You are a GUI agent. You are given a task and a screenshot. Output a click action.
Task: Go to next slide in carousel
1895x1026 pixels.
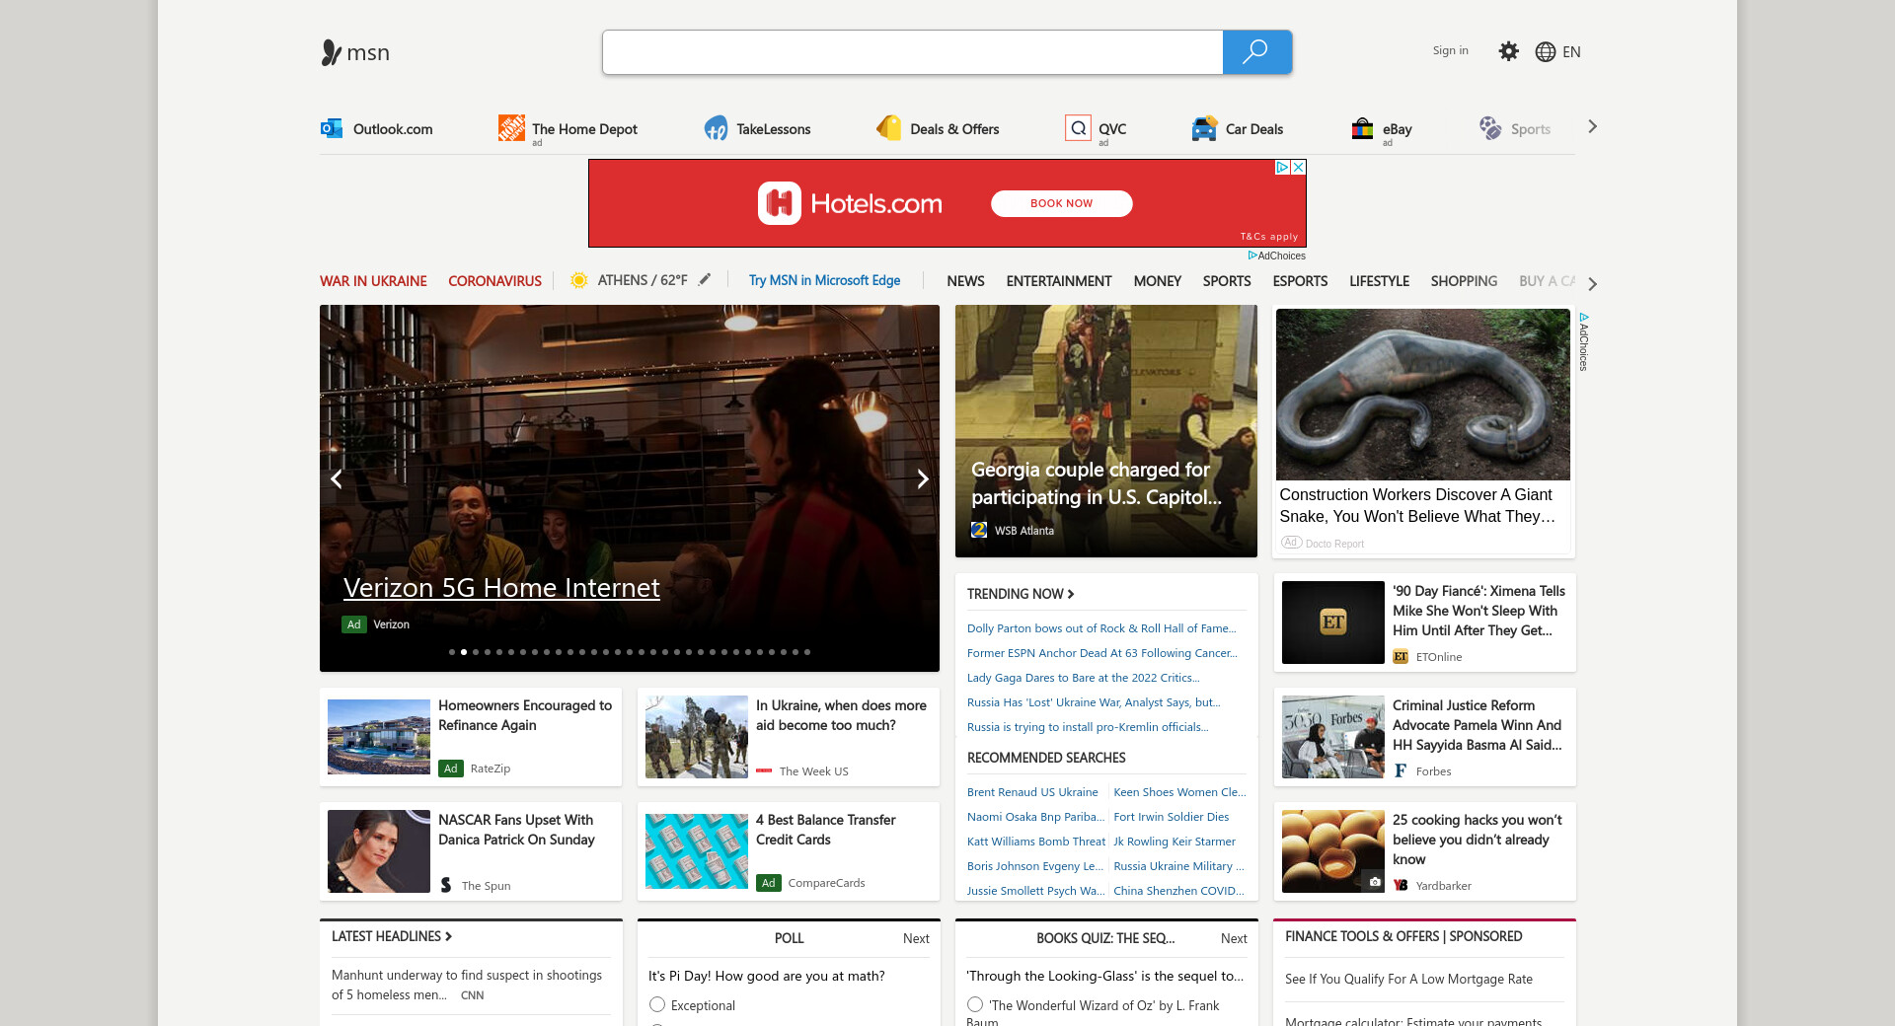(x=922, y=479)
